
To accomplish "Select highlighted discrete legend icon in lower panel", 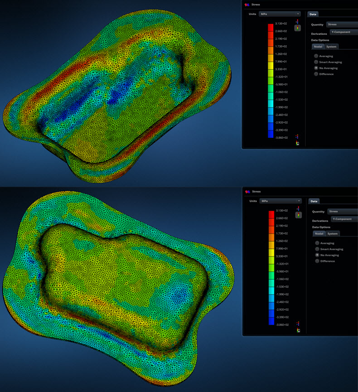I will (x=298, y=215).
